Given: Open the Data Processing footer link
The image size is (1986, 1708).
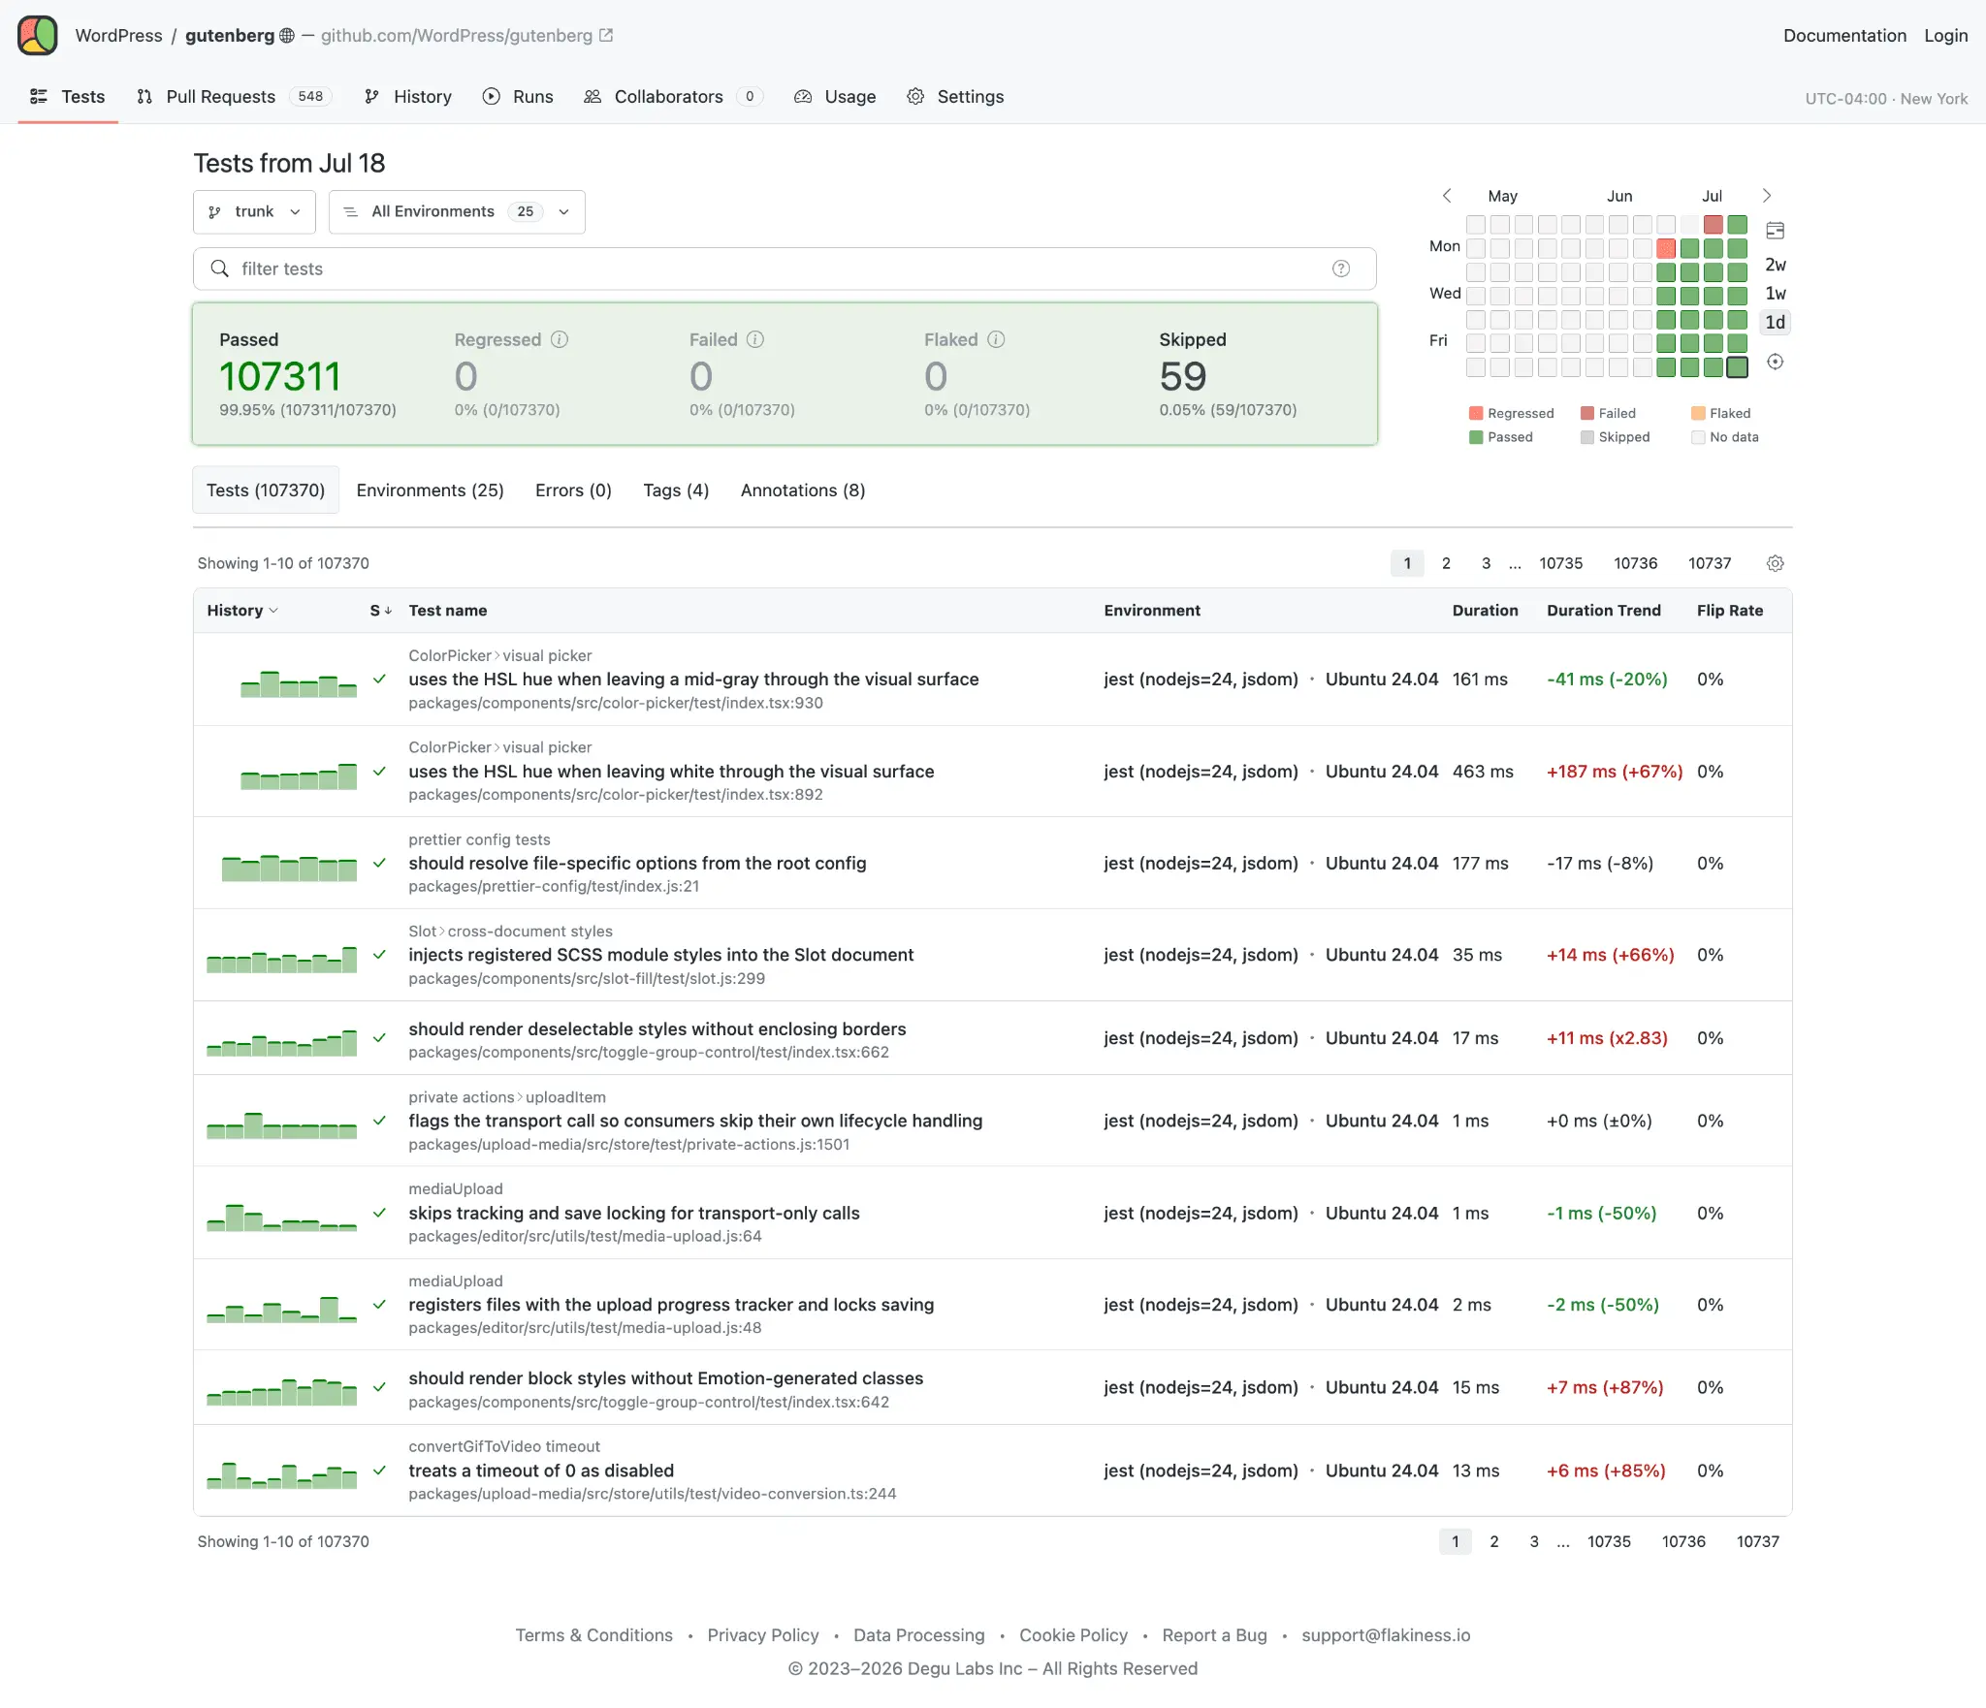Looking at the screenshot, I should coord(918,1635).
